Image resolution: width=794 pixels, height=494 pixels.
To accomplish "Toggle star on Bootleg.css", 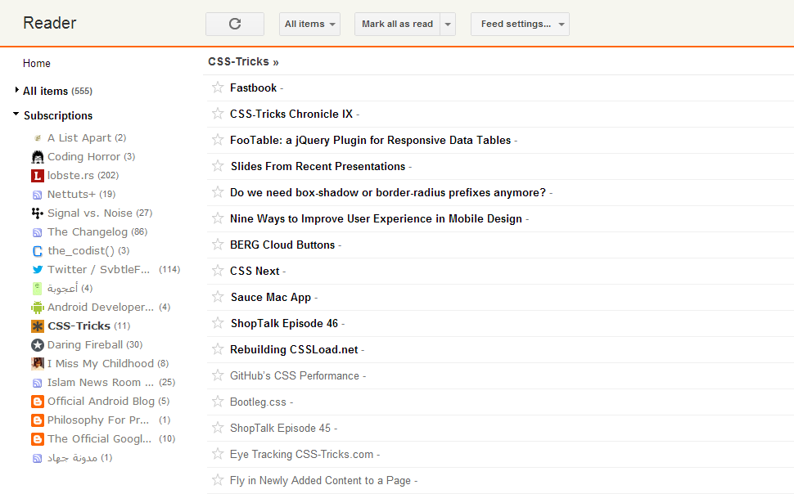I will pyautogui.click(x=218, y=402).
